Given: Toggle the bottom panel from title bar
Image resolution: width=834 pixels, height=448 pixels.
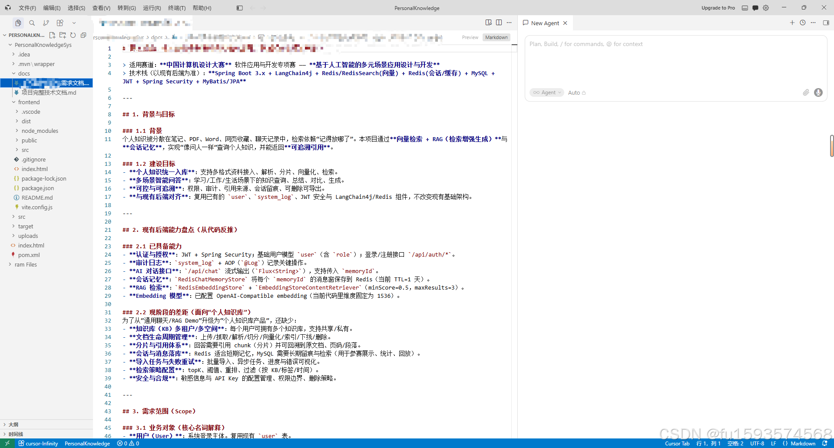Looking at the screenshot, I should (x=745, y=8).
